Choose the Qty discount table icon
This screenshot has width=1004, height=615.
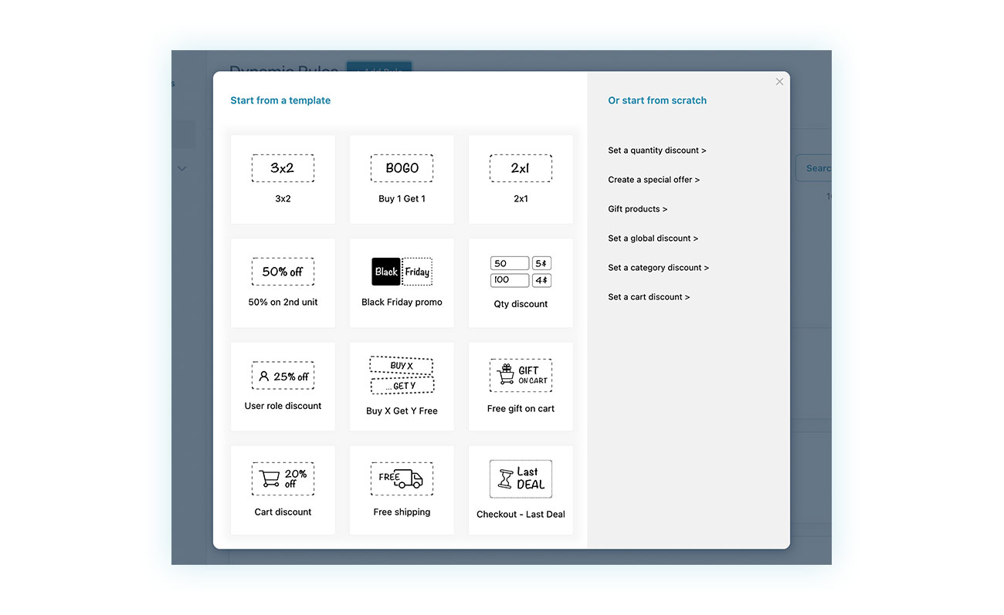tap(521, 272)
